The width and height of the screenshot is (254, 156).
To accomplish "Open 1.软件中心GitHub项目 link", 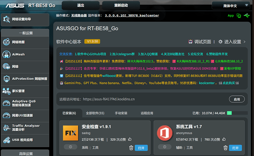I will (x=91, y=54).
